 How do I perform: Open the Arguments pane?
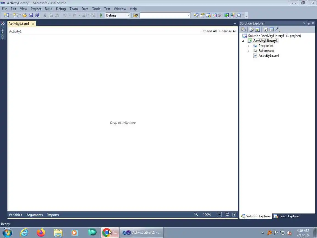click(35, 215)
